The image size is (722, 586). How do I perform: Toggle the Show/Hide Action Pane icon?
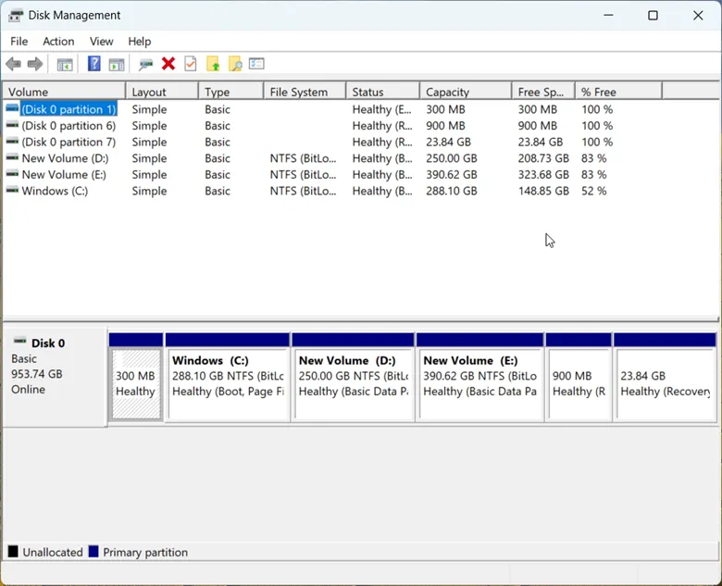click(x=117, y=65)
